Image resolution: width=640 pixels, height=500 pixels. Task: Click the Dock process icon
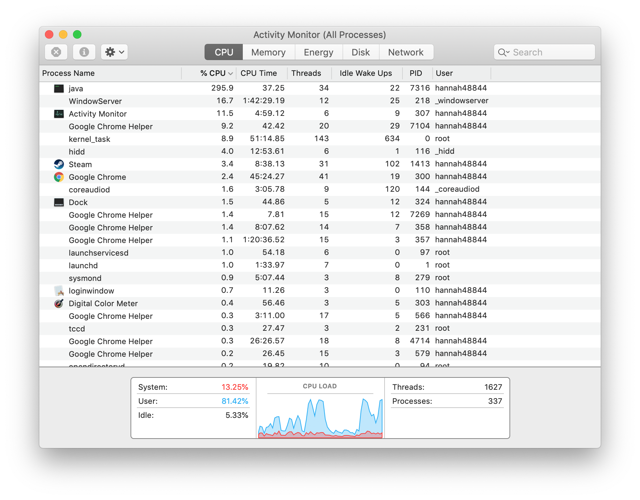pos(59,202)
